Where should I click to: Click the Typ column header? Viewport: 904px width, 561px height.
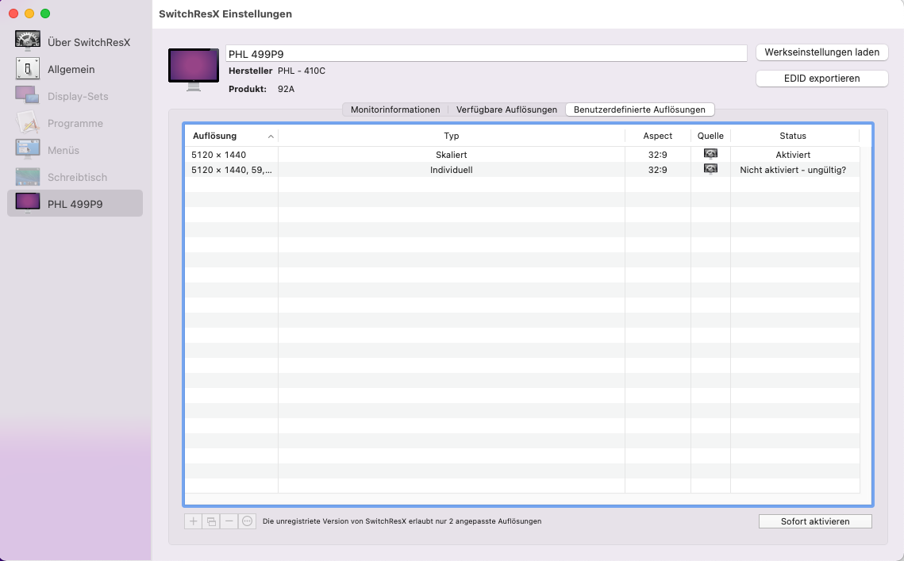pyautogui.click(x=452, y=136)
